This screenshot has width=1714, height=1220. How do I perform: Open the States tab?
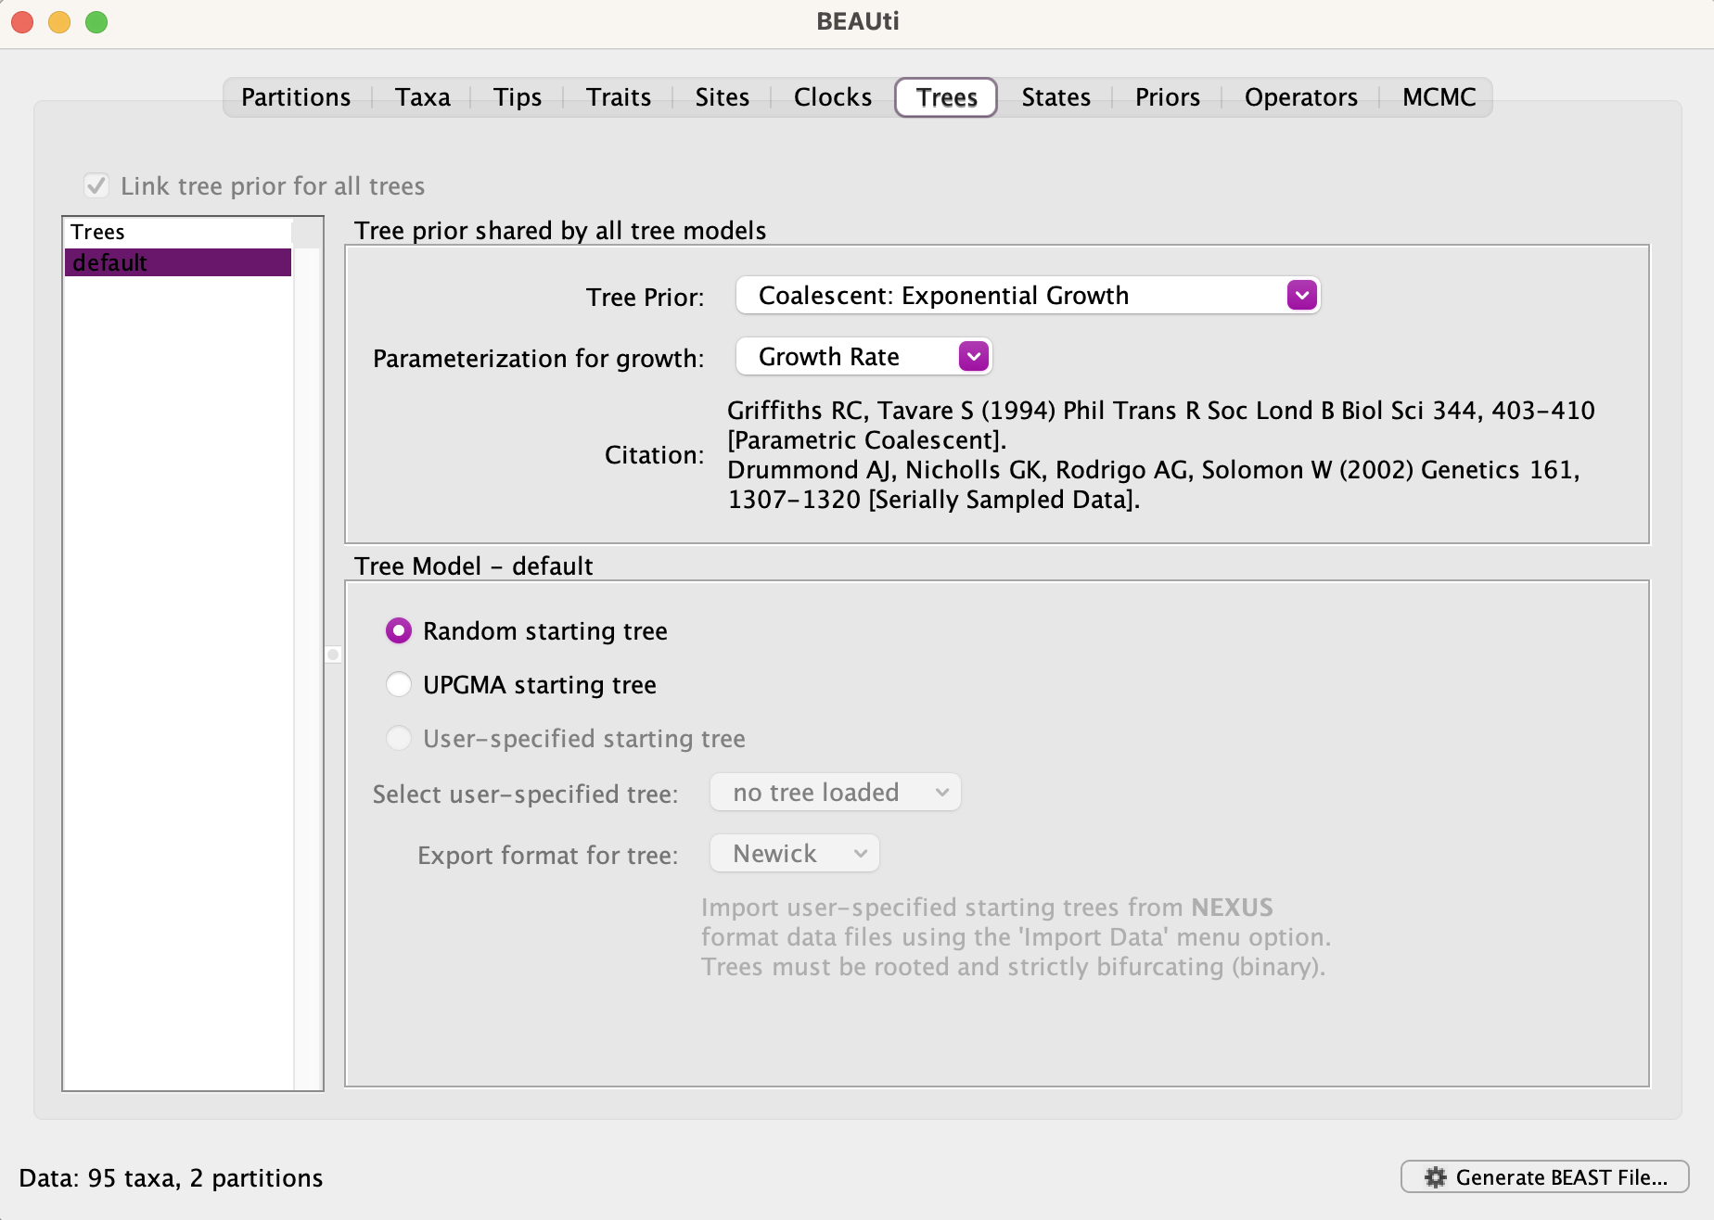click(1055, 97)
